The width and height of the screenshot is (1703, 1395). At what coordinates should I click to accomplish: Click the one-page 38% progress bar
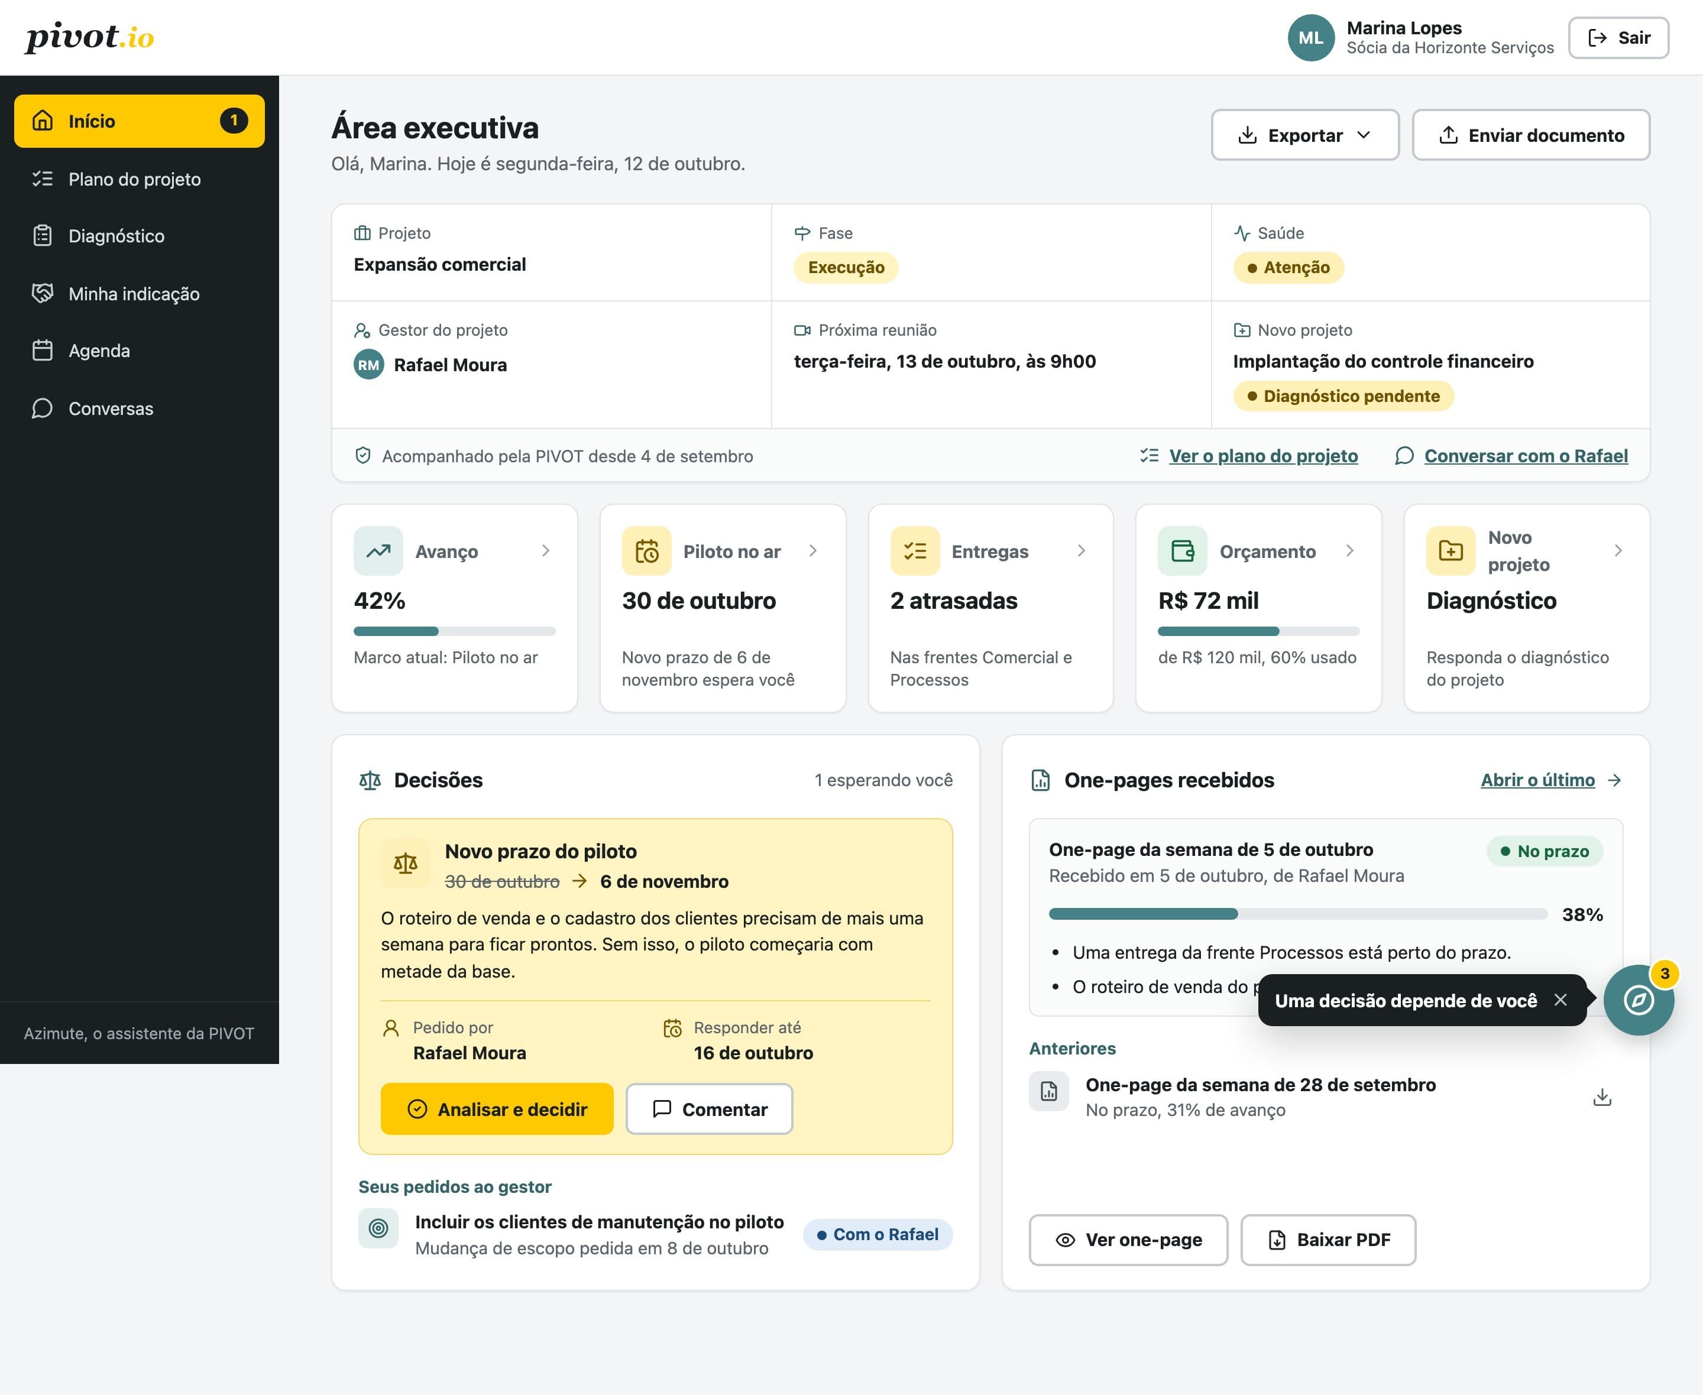pos(1298,914)
